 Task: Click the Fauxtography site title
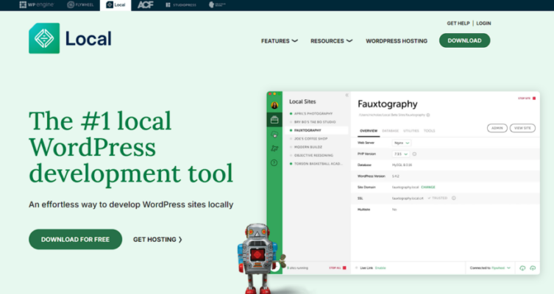(x=387, y=104)
